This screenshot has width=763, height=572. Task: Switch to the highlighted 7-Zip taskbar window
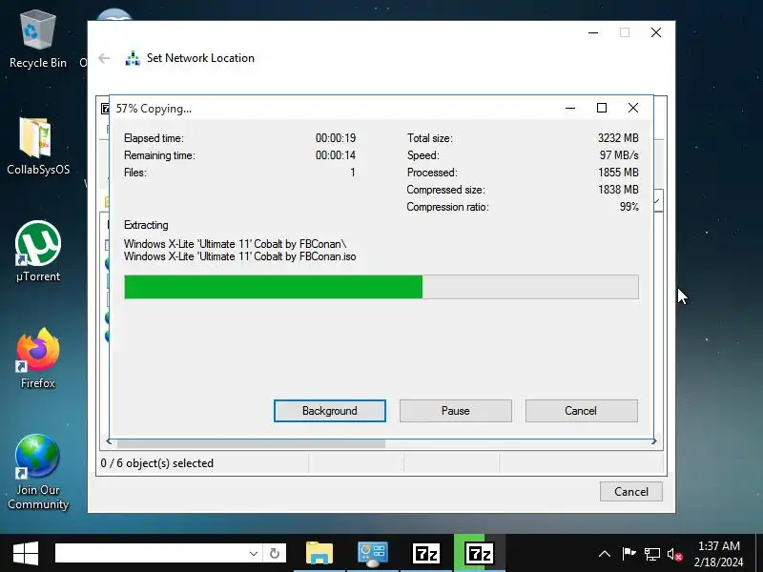click(x=480, y=554)
